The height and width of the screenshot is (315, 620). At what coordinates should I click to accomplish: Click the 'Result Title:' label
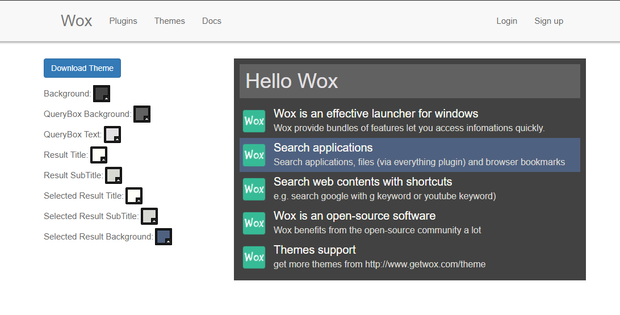[x=66, y=155]
